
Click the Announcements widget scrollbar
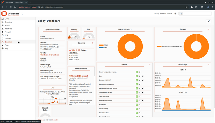click(x=95, y=72)
